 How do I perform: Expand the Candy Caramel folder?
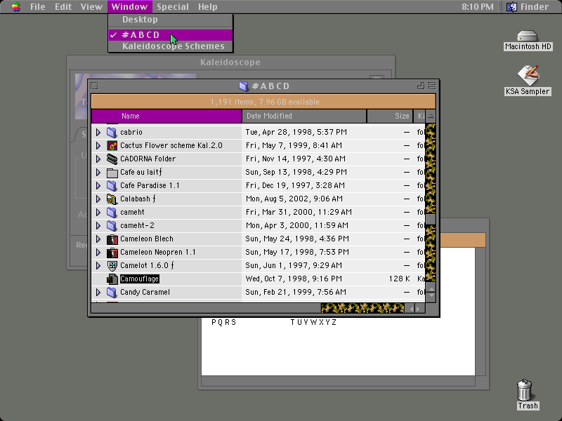[98, 292]
